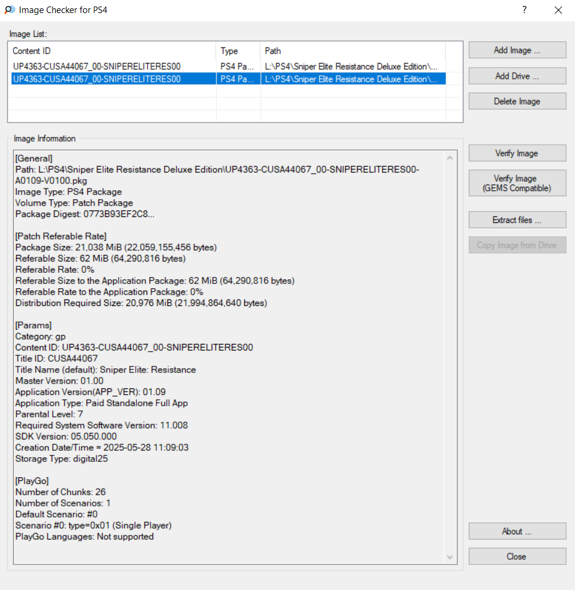Image resolution: width=575 pixels, height=590 pixels.
Task: Open the About dialog
Action: point(517,531)
